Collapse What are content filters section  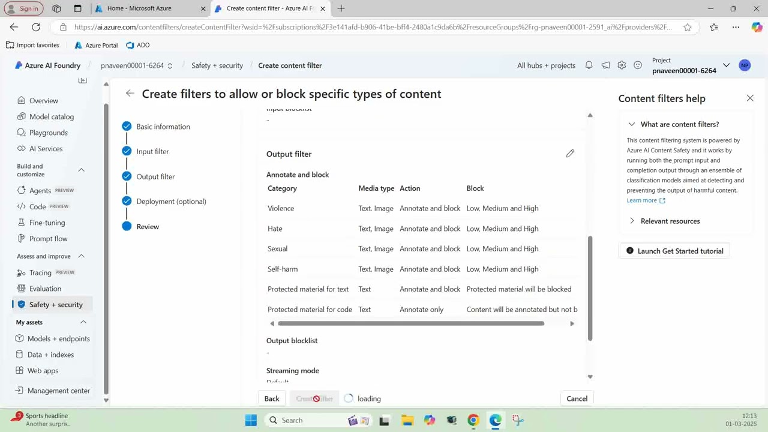(632, 124)
